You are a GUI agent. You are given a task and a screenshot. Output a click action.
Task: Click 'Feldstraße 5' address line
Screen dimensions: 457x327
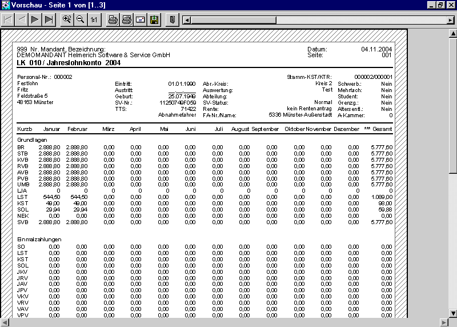[33, 96]
